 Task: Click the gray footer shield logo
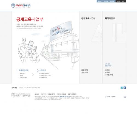(13, 95)
